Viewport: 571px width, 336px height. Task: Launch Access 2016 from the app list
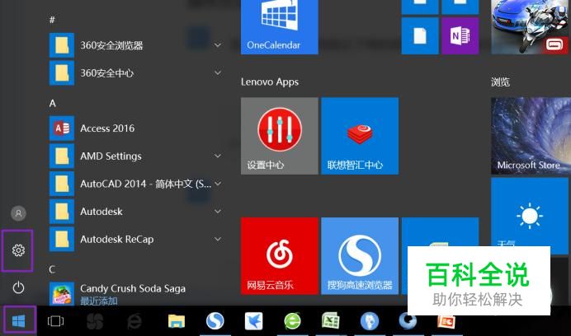point(136,128)
